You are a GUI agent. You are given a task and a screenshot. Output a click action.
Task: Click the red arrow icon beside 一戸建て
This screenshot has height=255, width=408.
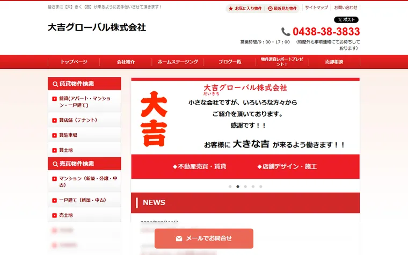54,200
